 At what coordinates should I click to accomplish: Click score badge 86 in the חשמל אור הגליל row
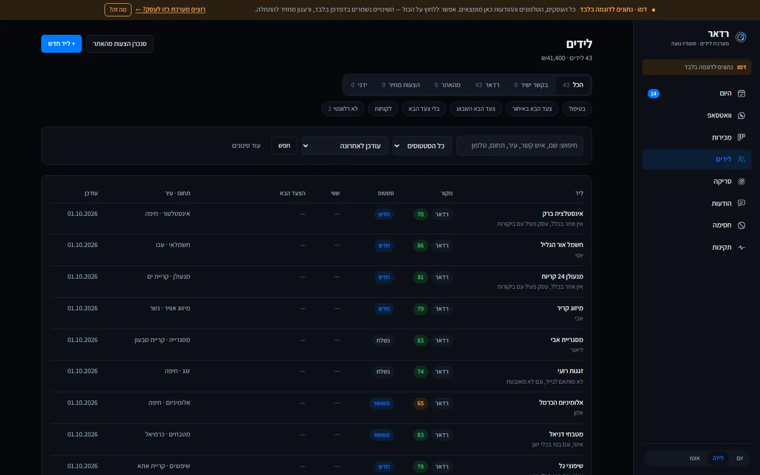421,245
